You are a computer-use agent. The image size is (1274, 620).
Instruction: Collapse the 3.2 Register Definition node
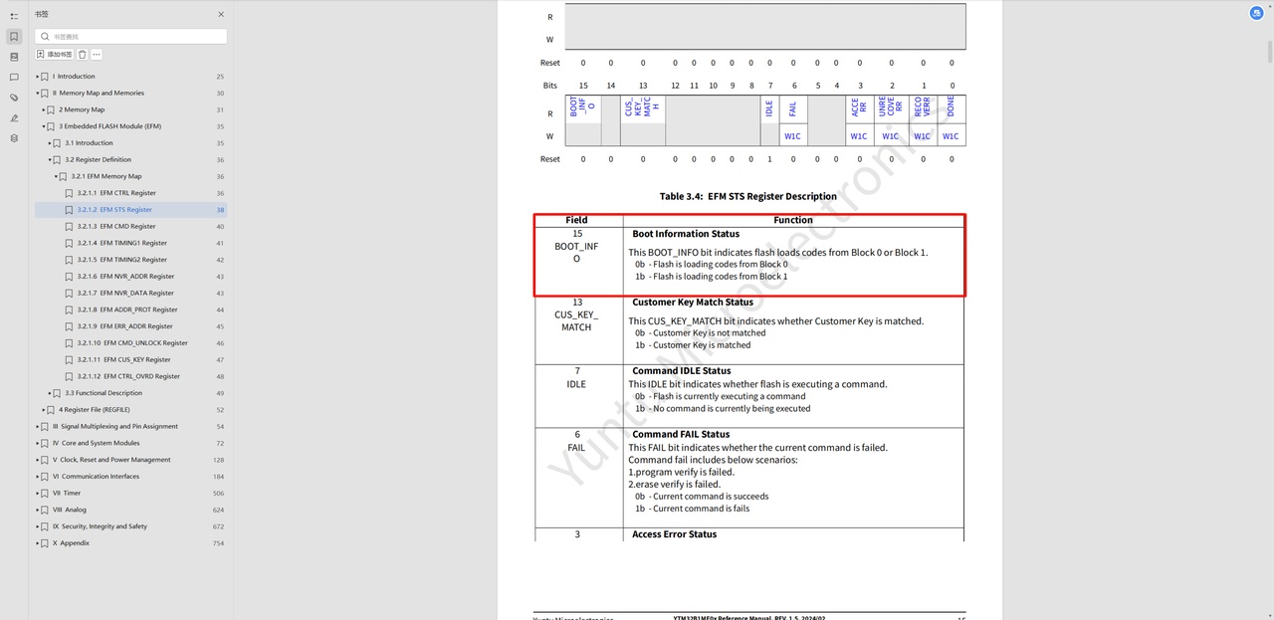(x=50, y=159)
